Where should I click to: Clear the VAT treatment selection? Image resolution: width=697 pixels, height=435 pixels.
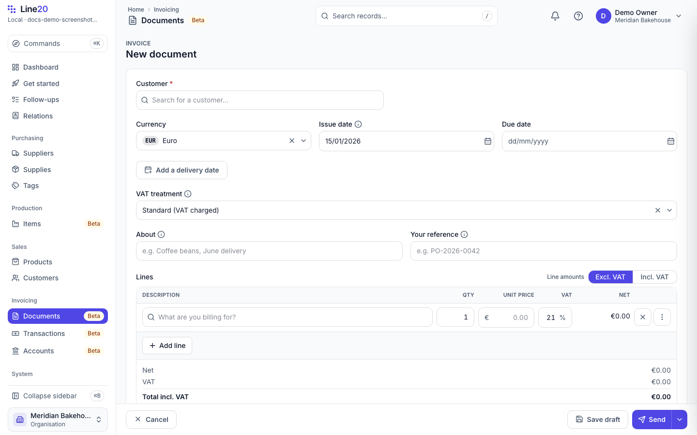coord(658,210)
